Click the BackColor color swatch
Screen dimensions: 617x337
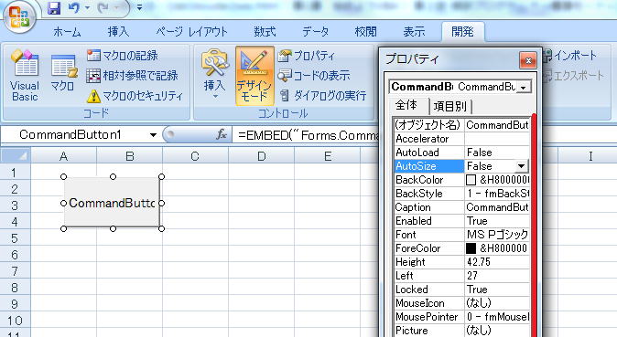(x=471, y=180)
